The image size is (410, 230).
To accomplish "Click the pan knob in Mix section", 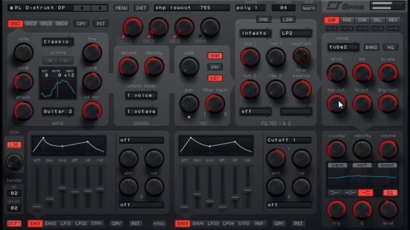I will tap(189, 103).
